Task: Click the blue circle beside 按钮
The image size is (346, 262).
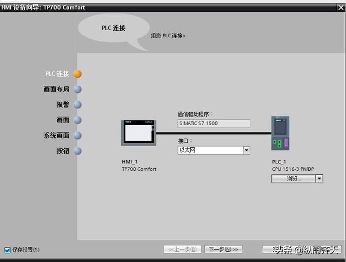Action: 77,151
